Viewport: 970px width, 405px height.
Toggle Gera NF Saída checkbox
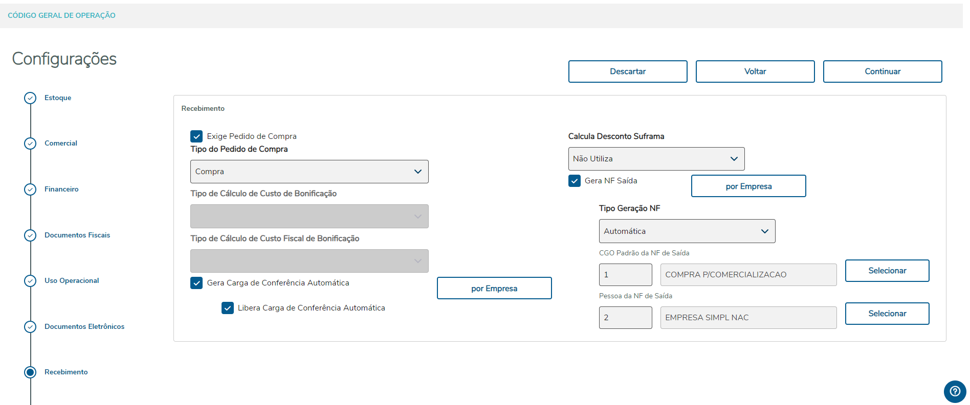click(575, 181)
